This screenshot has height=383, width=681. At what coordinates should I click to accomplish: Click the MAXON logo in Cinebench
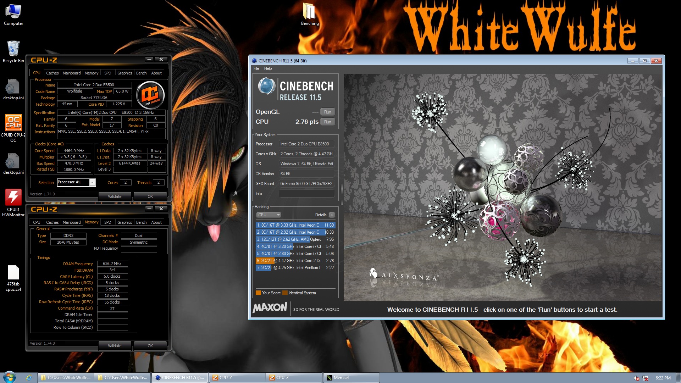270,307
